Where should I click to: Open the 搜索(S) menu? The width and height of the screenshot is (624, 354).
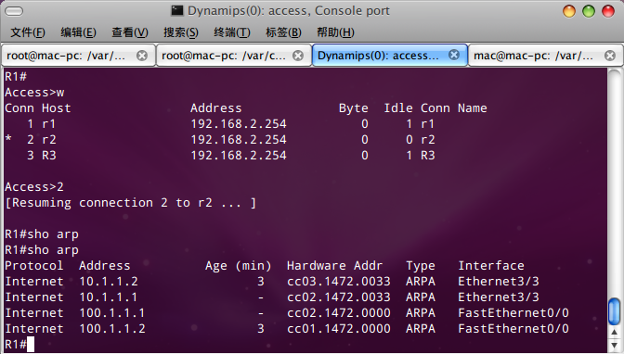[x=181, y=32]
